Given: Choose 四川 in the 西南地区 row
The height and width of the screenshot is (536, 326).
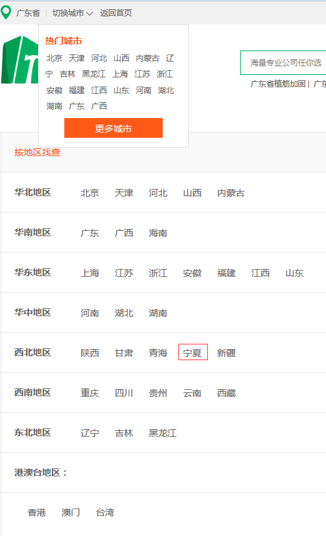Looking at the screenshot, I should coord(124,393).
